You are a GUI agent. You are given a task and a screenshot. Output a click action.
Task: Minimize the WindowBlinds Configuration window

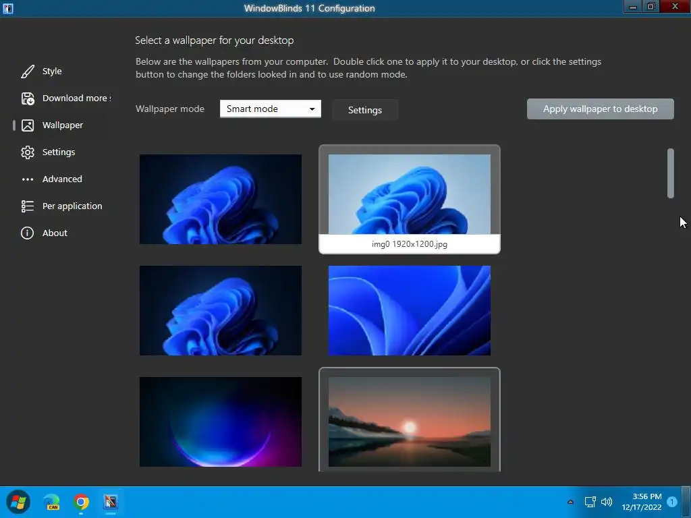pos(633,6)
